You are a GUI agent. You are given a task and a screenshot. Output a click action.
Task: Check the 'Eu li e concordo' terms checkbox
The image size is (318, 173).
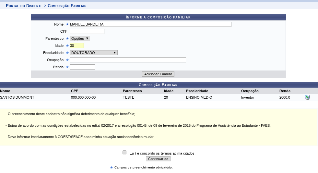[124, 153]
